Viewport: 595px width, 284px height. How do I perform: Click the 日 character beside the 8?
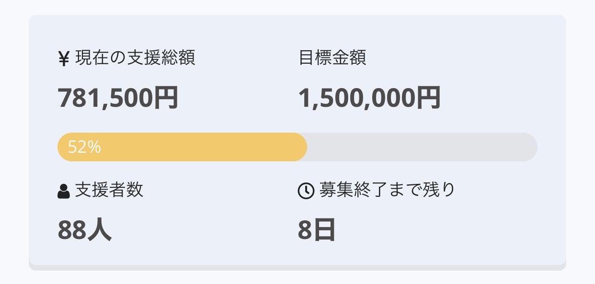click(x=324, y=230)
